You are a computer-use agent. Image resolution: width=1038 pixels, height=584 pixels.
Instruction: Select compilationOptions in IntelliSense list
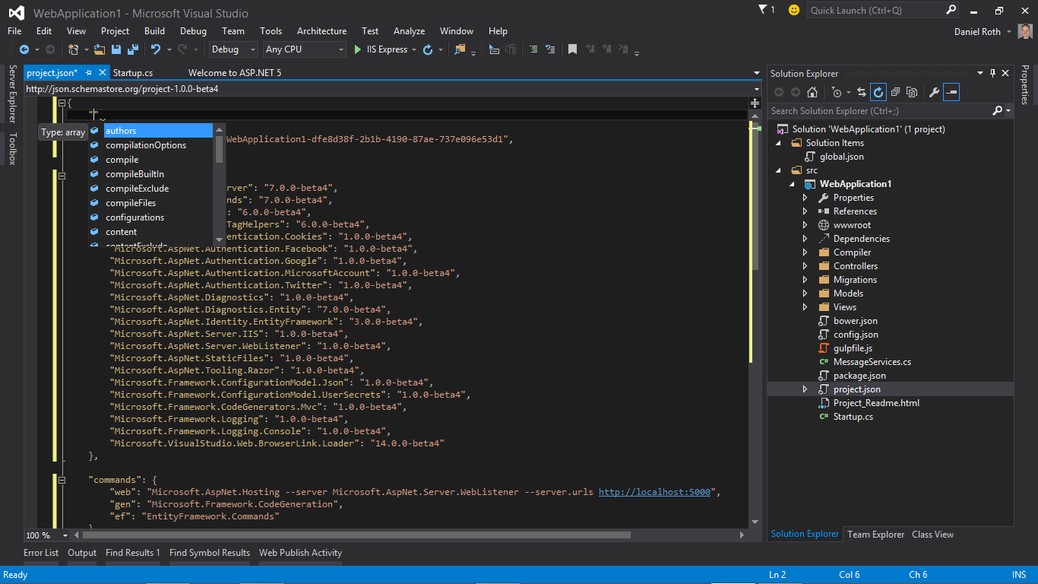(x=146, y=145)
